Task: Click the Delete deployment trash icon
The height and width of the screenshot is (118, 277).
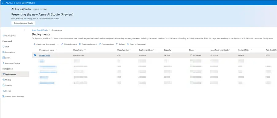Action: [x=80, y=44]
